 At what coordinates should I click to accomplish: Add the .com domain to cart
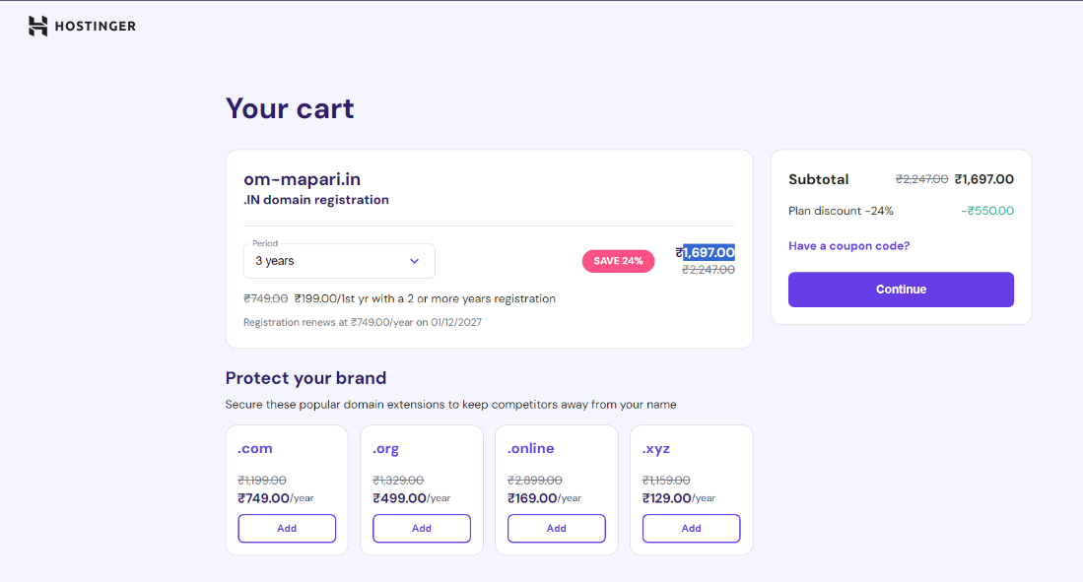[x=287, y=528]
